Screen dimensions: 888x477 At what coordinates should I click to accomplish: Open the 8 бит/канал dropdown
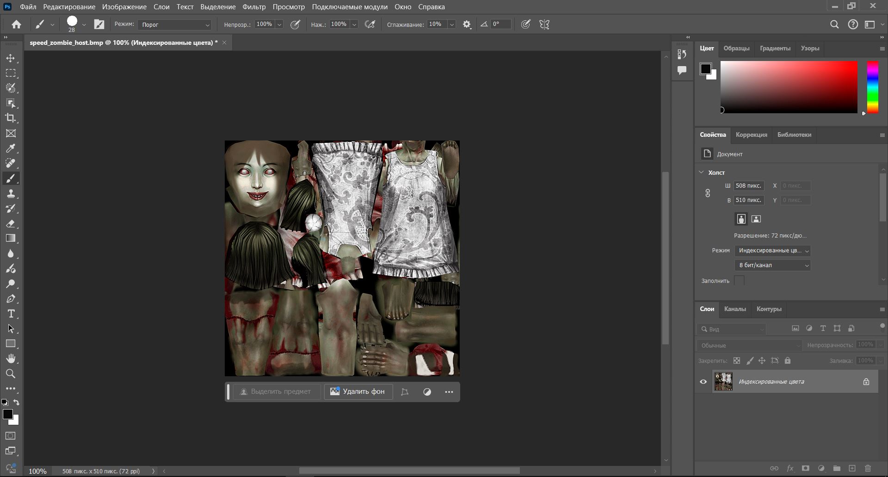click(x=772, y=265)
